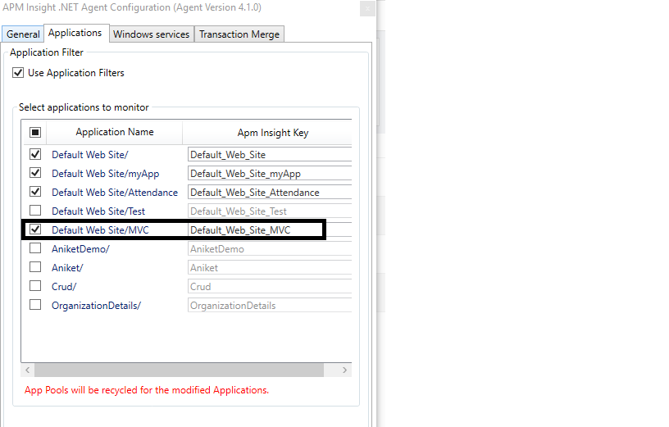The height and width of the screenshot is (427, 669).
Task: Click the App Pools recycled warning text
Action: pyautogui.click(x=147, y=390)
